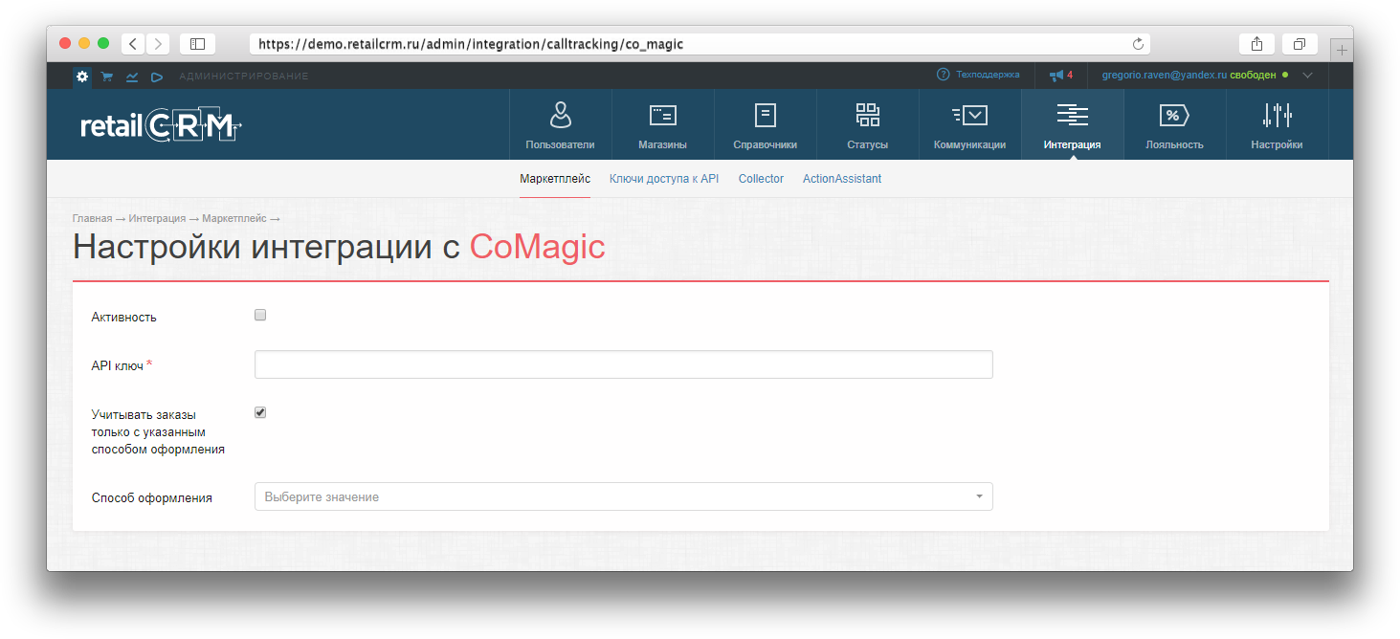
Task: Go to Главная in breadcrumbs
Action: [x=92, y=219]
